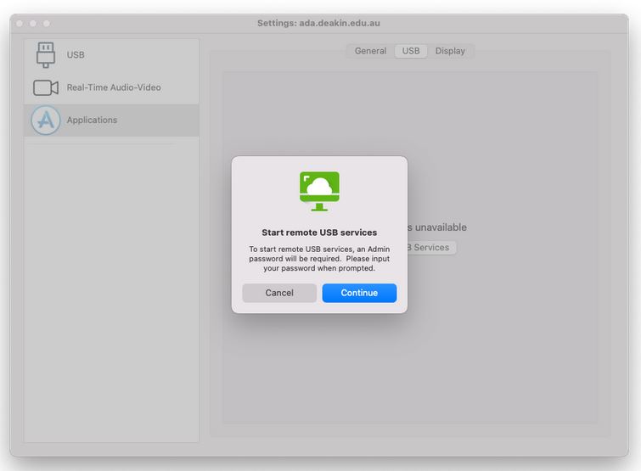This screenshot has width=641, height=471.
Task: Minimize the Settings window
Action: pyautogui.click(x=33, y=23)
